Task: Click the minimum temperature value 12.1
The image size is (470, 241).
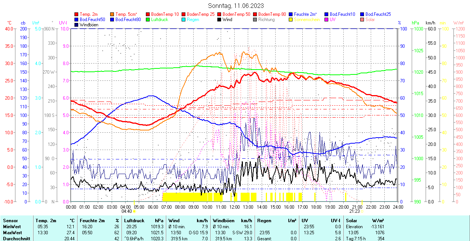Action: [71, 227]
